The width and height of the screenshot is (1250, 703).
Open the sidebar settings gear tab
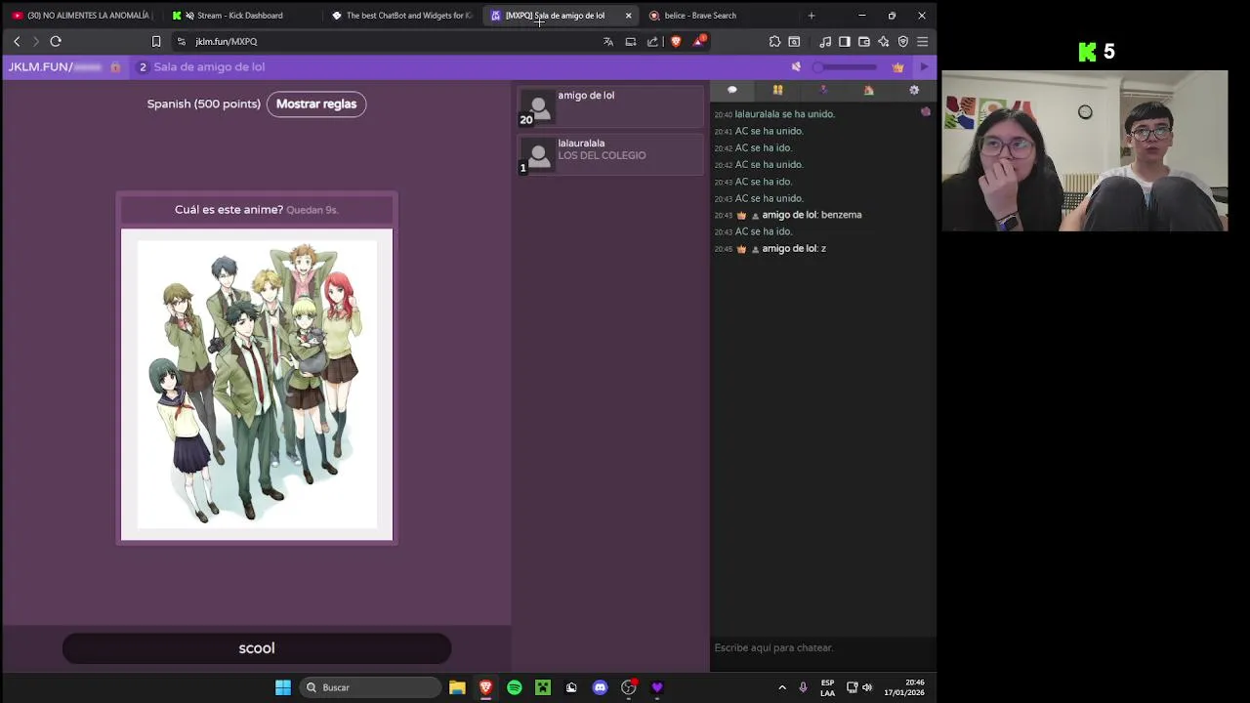pyautogui.click(x=914, y=90)
